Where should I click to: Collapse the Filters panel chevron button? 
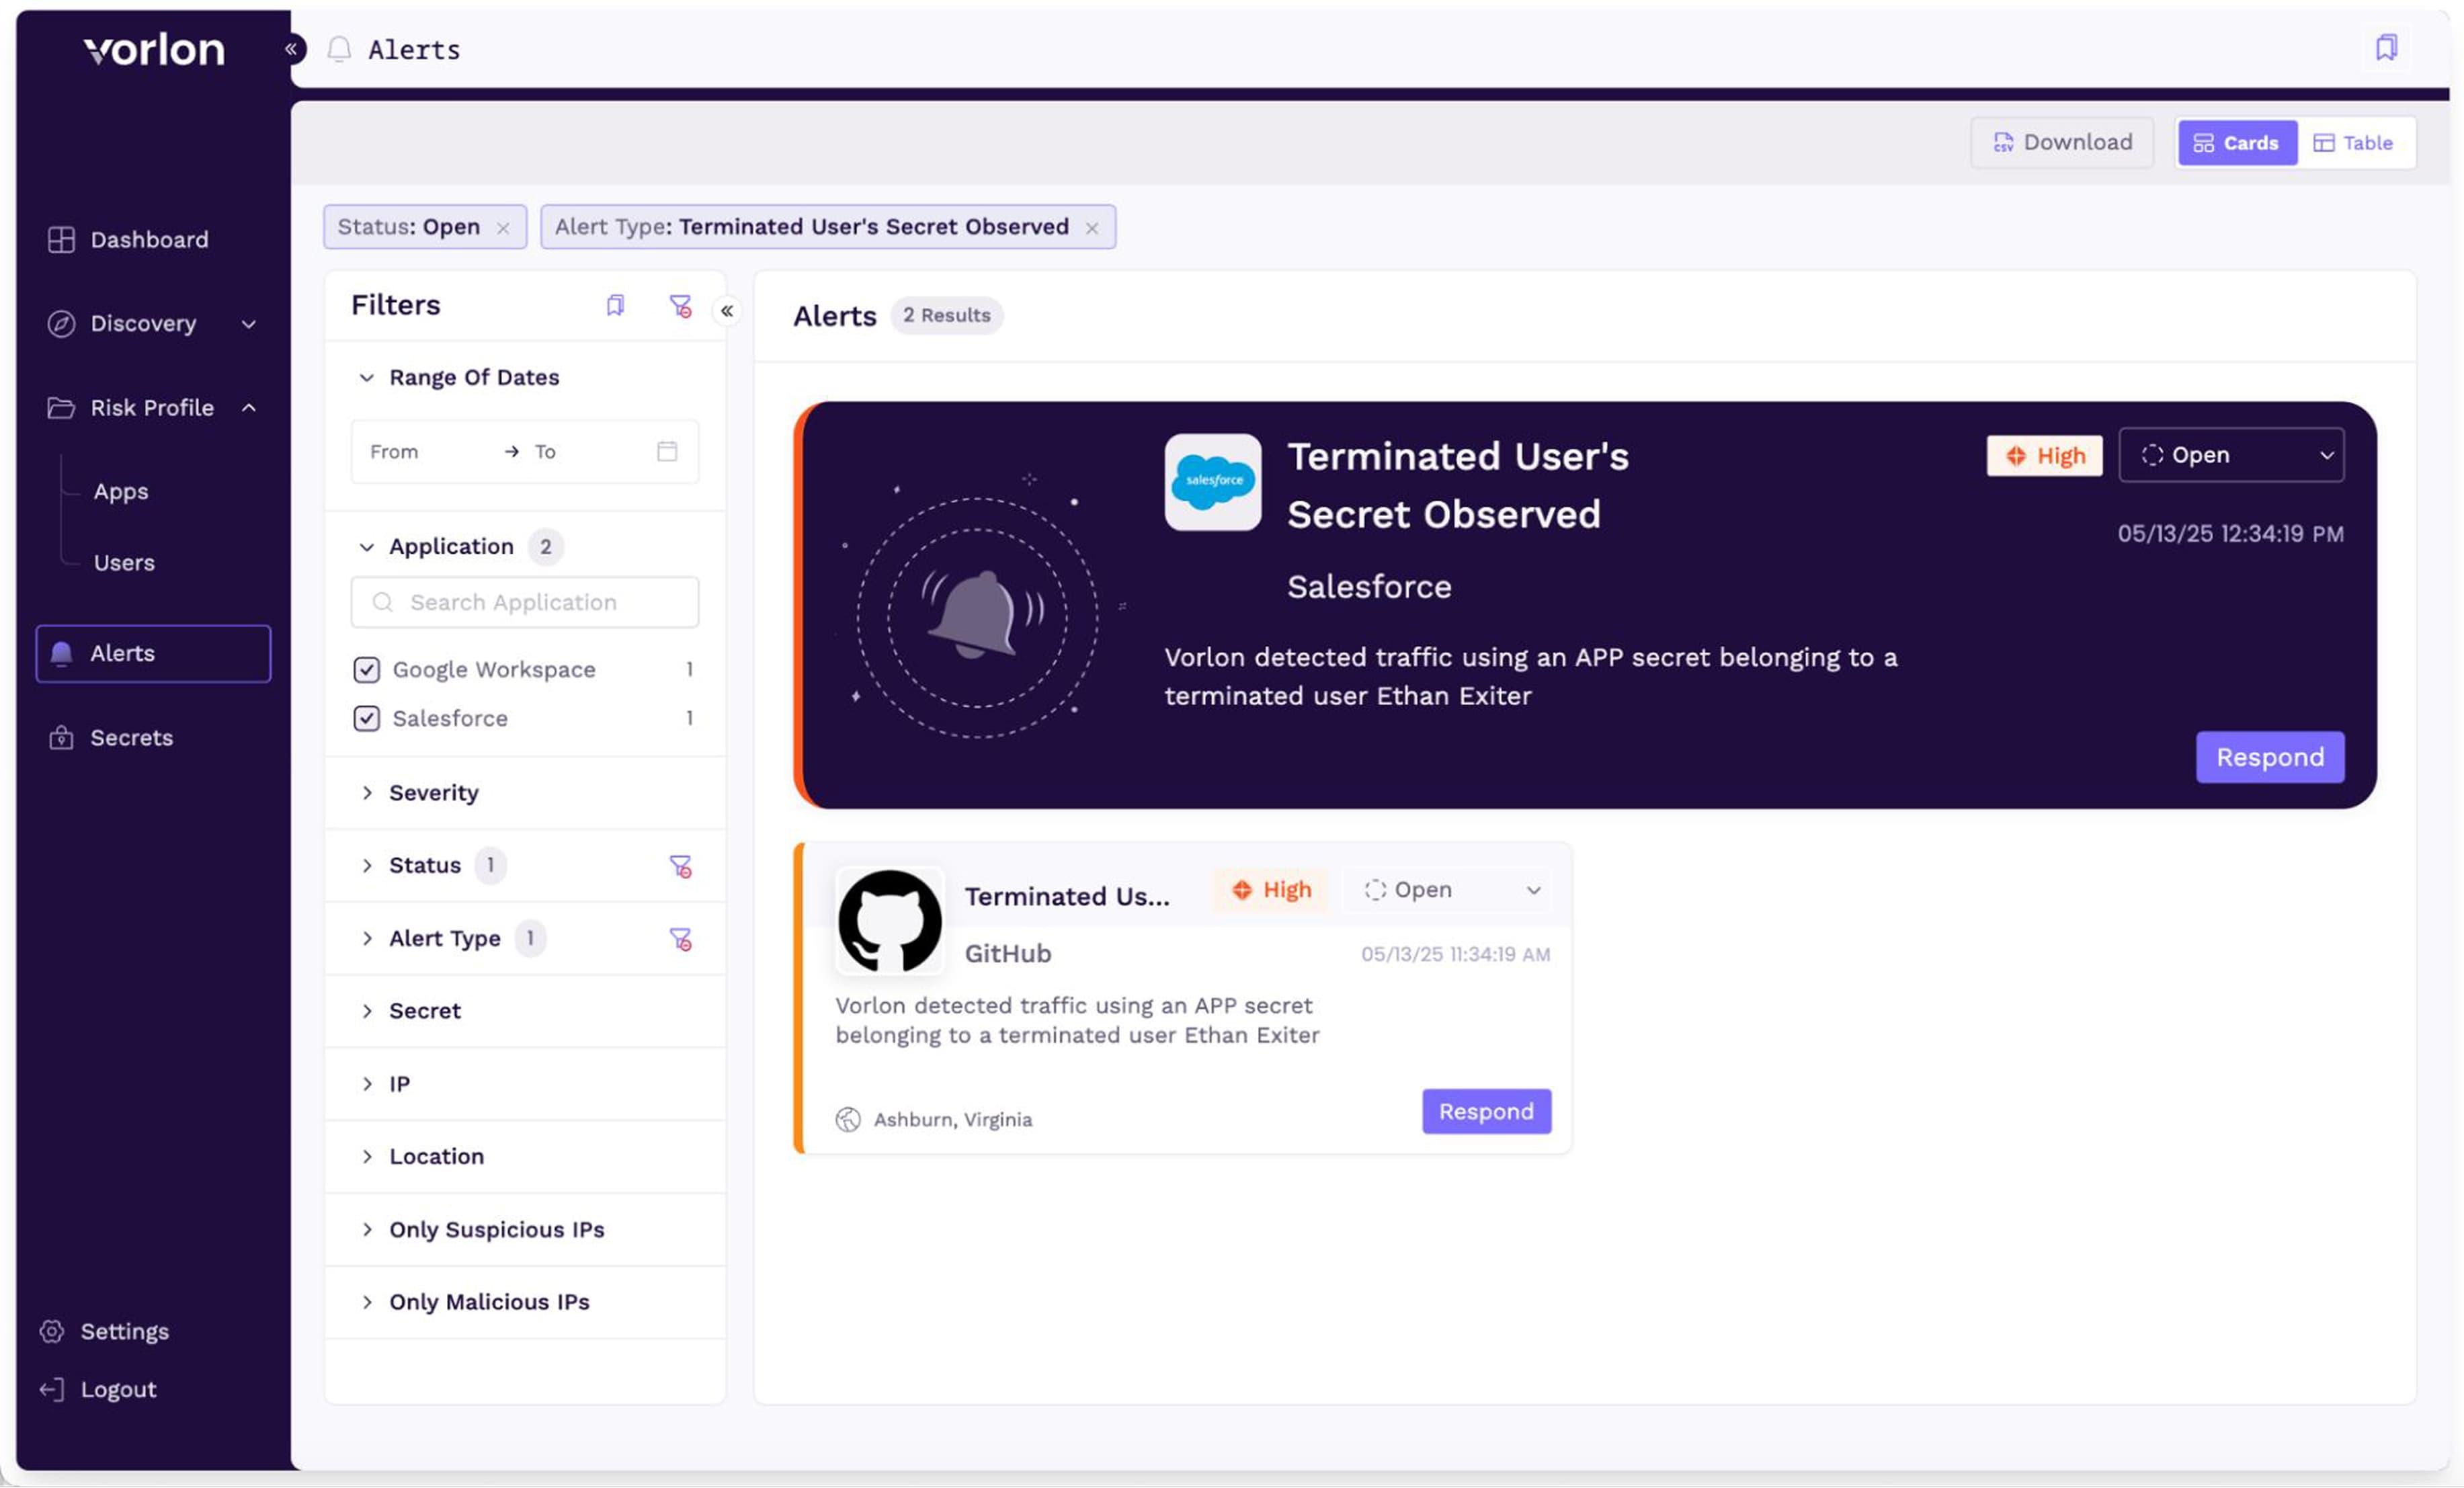point(727,311)
